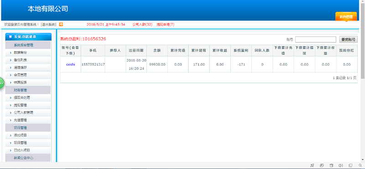Click the refresh-style icon in the bottom status bar
This screenshot has width=365, height=169.
[x=322, y=165]
